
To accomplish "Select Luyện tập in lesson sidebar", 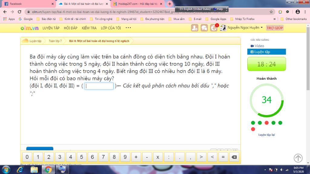I will (x=266, y=52).
